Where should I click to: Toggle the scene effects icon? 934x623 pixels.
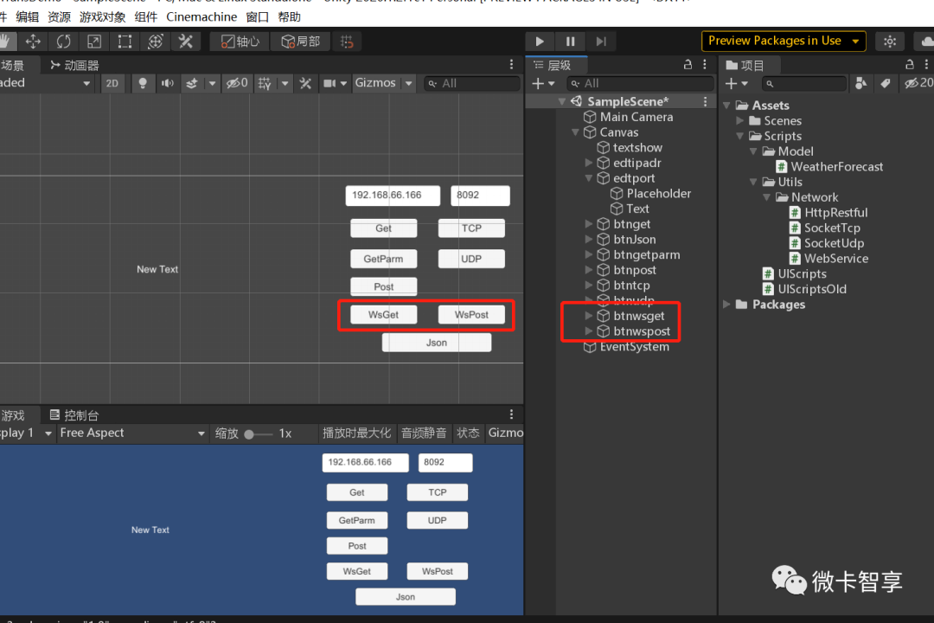[x=192, y=83]
